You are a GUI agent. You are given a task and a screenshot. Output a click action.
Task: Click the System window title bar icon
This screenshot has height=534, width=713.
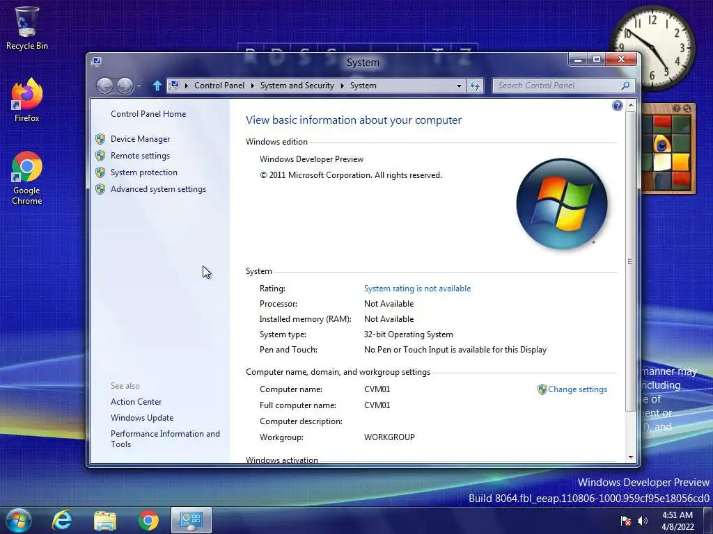pyautogui.click(x=96, y=61)
